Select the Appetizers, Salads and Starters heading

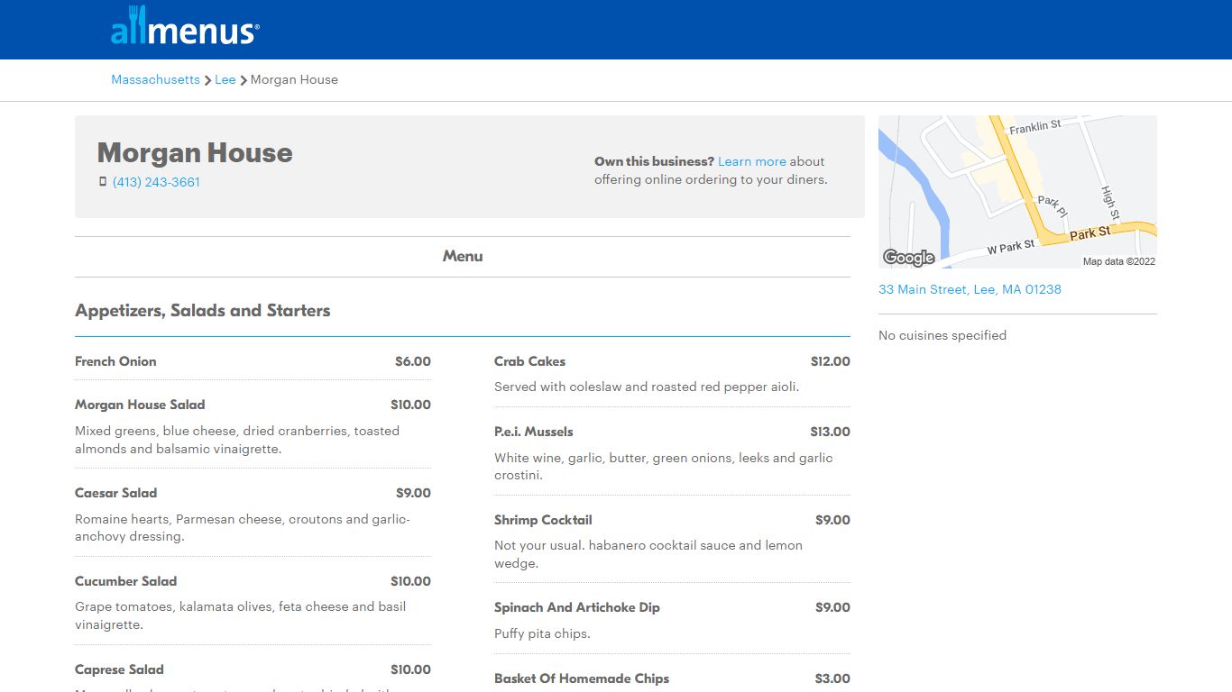pyautogui.click(x=203, y=310)
